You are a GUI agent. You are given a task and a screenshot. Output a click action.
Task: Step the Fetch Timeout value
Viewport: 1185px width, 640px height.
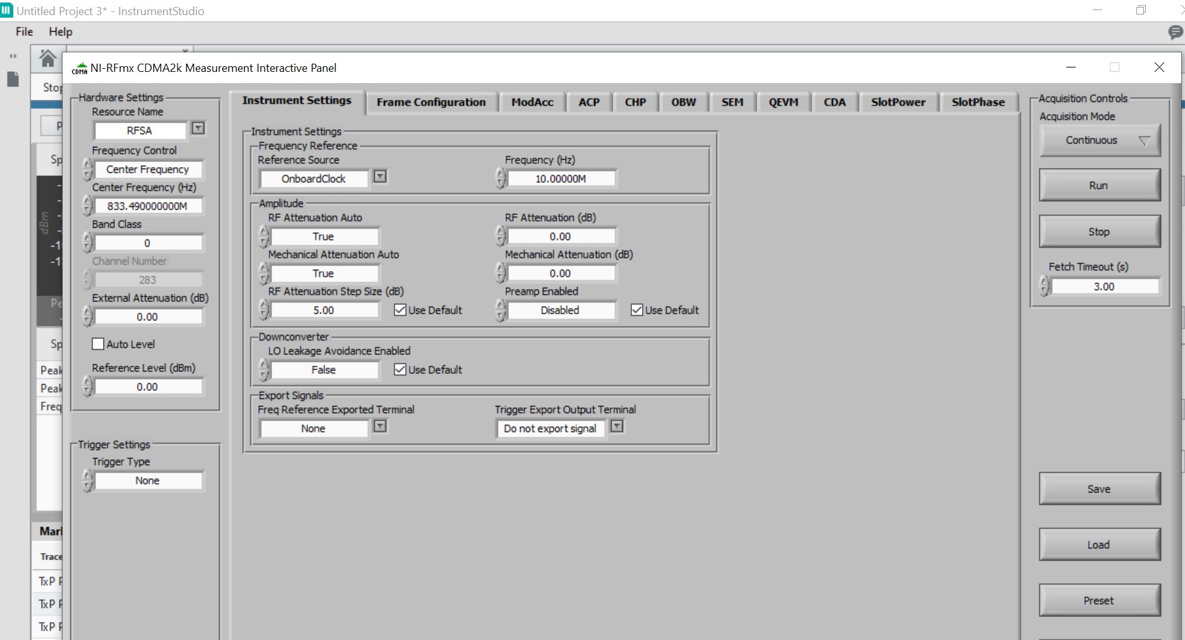[x=1045, y=286]
